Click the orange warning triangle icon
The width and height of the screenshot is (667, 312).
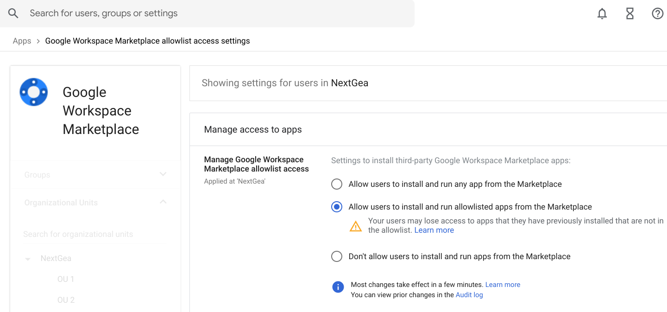pyautogui.click(x=356, y=226)
